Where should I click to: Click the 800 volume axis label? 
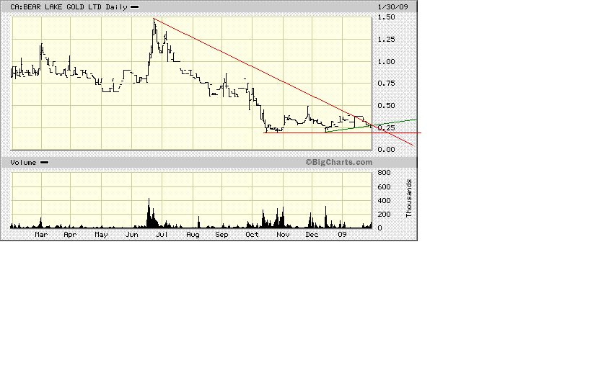[384, 172]
